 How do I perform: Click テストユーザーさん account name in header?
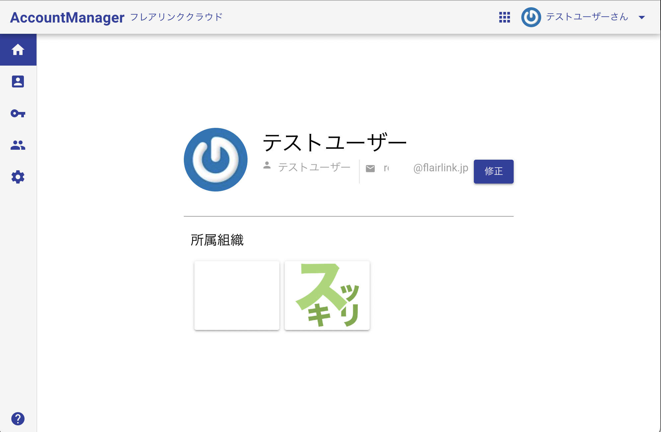(x=587, y=17)
